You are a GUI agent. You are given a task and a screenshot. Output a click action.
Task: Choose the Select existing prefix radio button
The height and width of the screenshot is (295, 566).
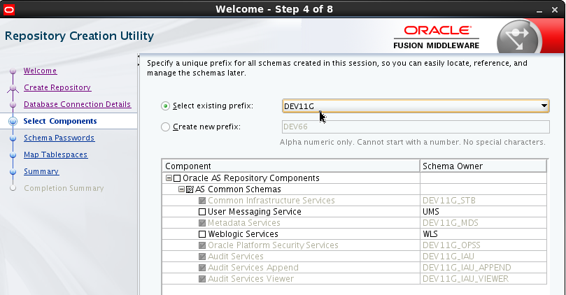(165, 106)
